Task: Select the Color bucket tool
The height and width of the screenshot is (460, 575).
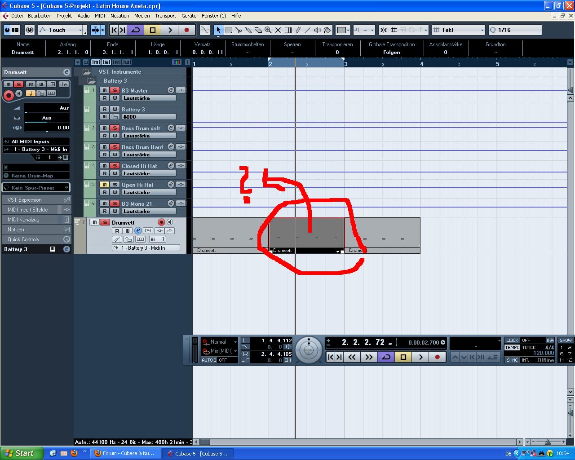Action: [x=327, y=30]
